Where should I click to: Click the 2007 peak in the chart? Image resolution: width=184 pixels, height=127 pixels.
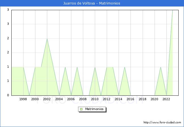tap(77, 67)
